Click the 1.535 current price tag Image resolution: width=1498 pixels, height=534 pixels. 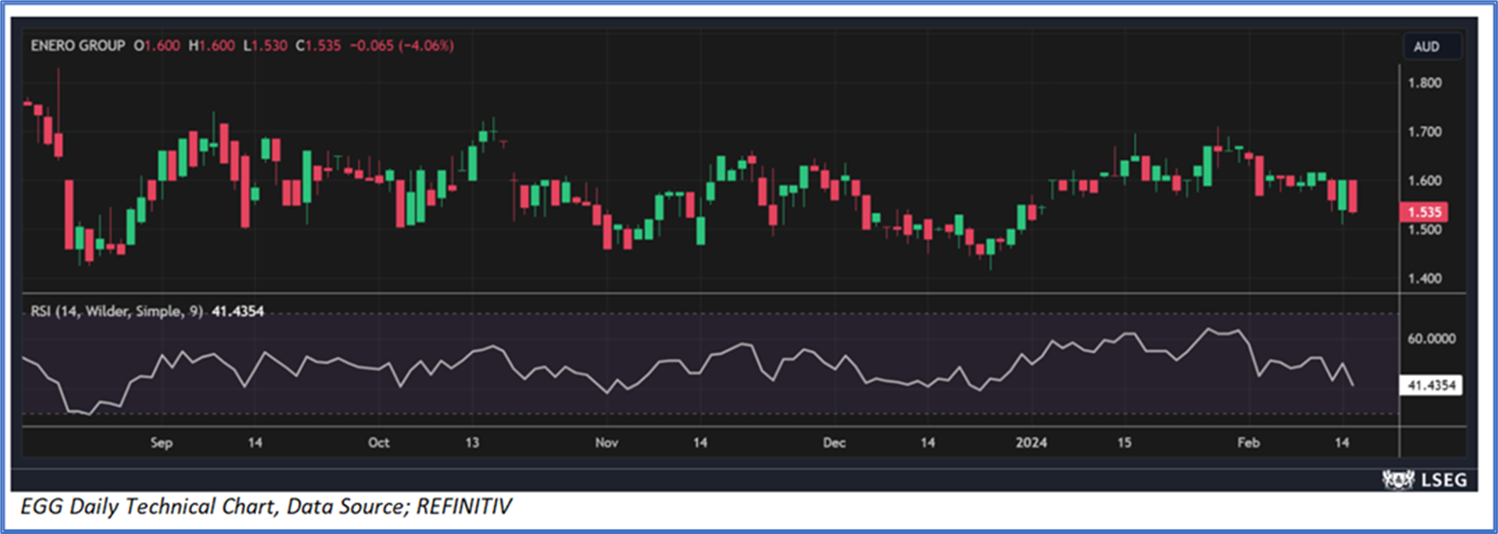tap(1425, 210)
